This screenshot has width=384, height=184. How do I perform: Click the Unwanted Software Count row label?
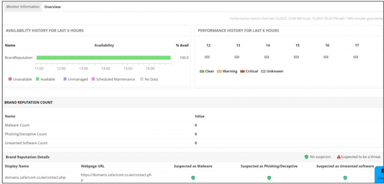(x=26, y=143)
